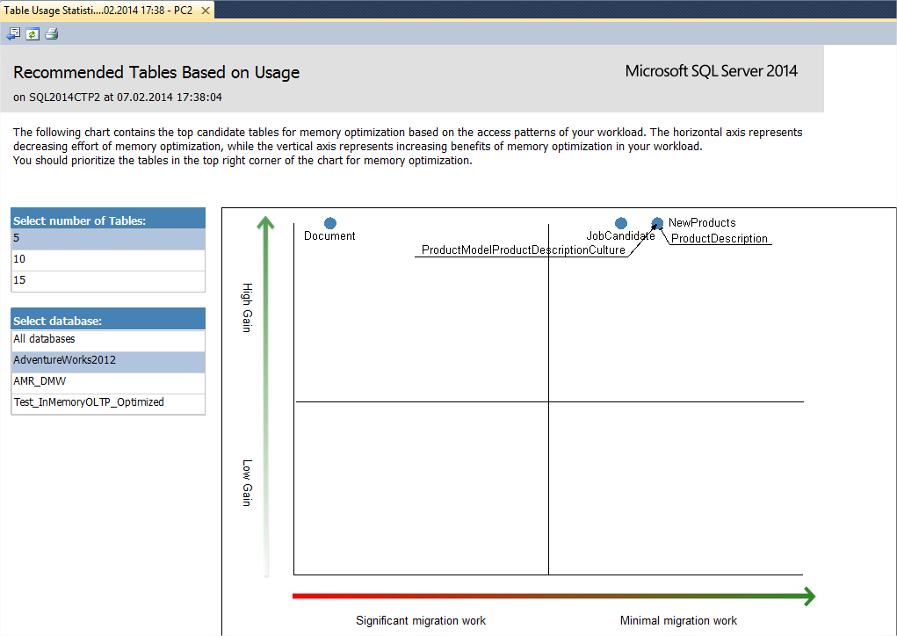Click the 'Select number of Tables:' header
This screenshot has height=636, width=897.
(x=108, y=219)
